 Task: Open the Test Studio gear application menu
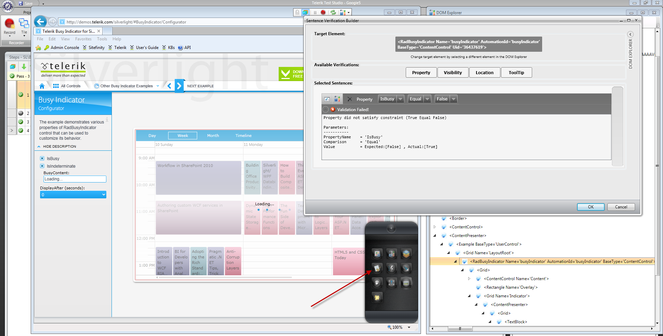point(8,6)
